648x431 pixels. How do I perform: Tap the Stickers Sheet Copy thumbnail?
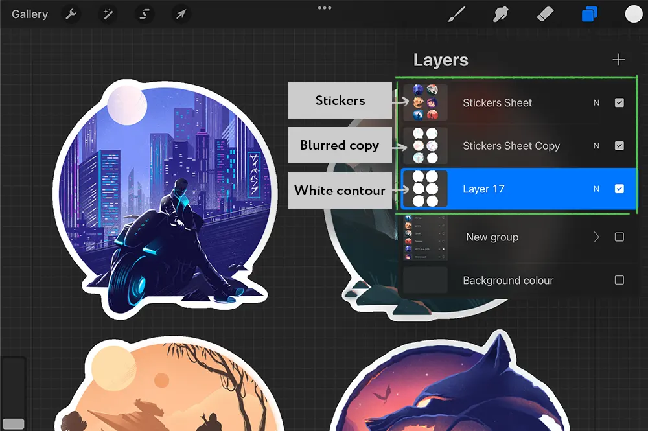point(425,145)
